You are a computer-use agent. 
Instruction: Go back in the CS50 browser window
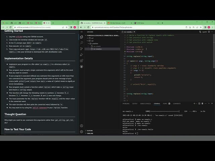[x=3, y=27]
